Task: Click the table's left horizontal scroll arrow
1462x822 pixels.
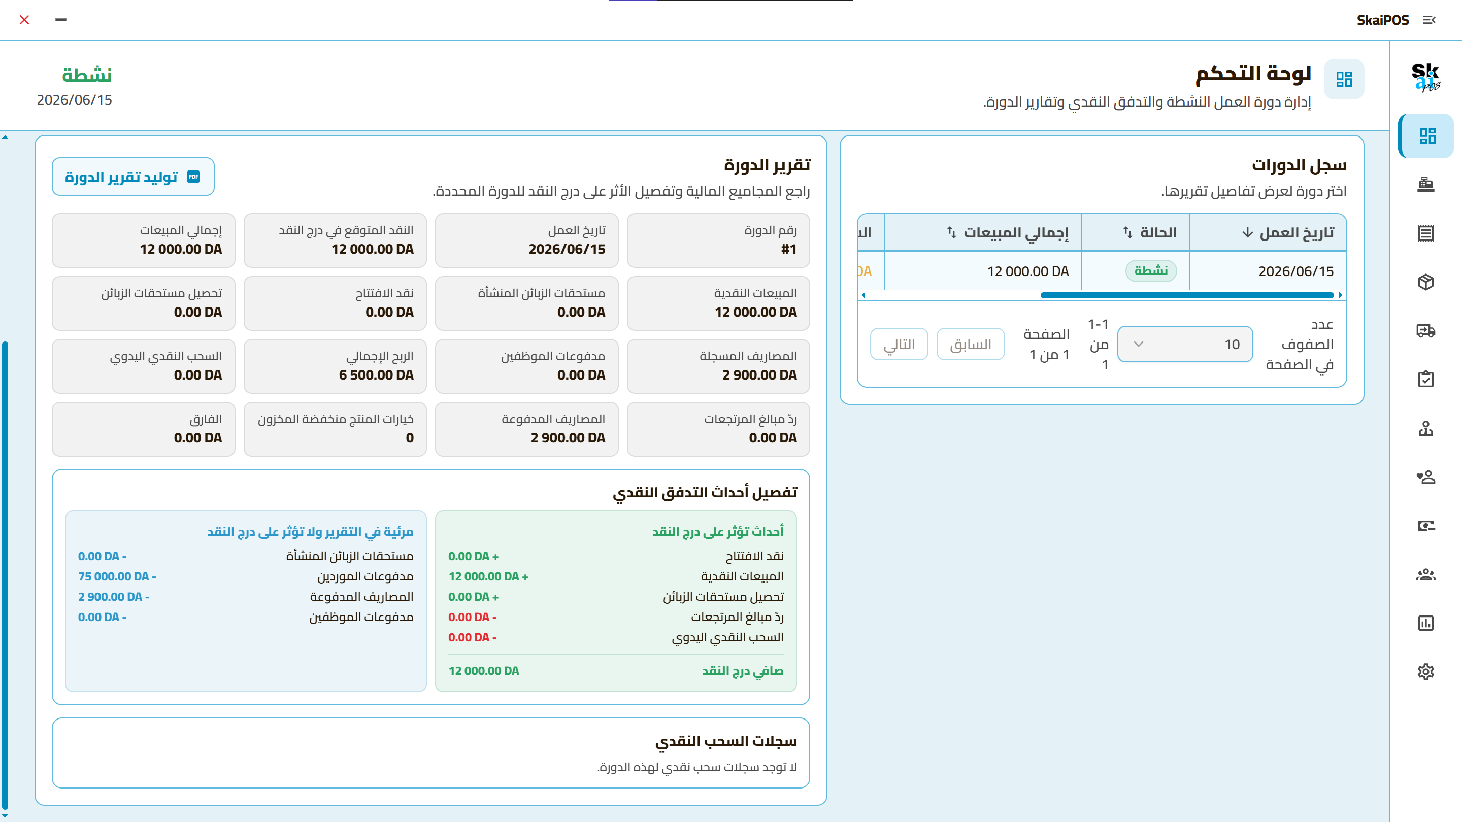Action: click(x=864, y=295)
